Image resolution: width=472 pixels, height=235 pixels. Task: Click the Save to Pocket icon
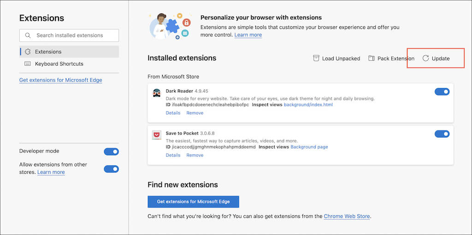click(157, 135)
